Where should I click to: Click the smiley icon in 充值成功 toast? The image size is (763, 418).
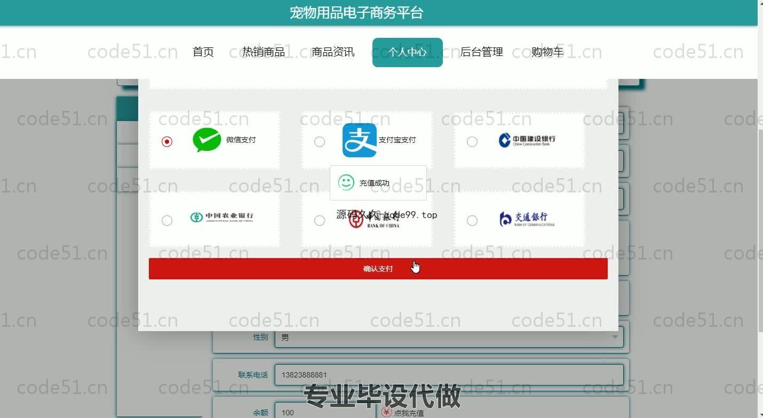click(x=346, y=182)
